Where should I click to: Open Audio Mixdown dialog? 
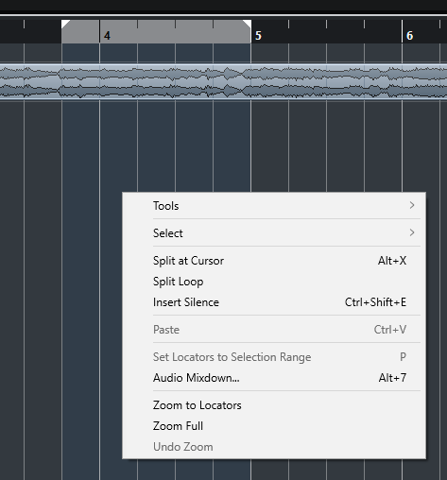(274, 378)
